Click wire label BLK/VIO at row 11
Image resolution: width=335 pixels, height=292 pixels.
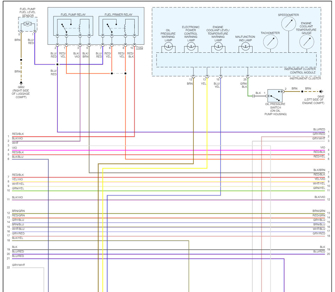[17, 197]
